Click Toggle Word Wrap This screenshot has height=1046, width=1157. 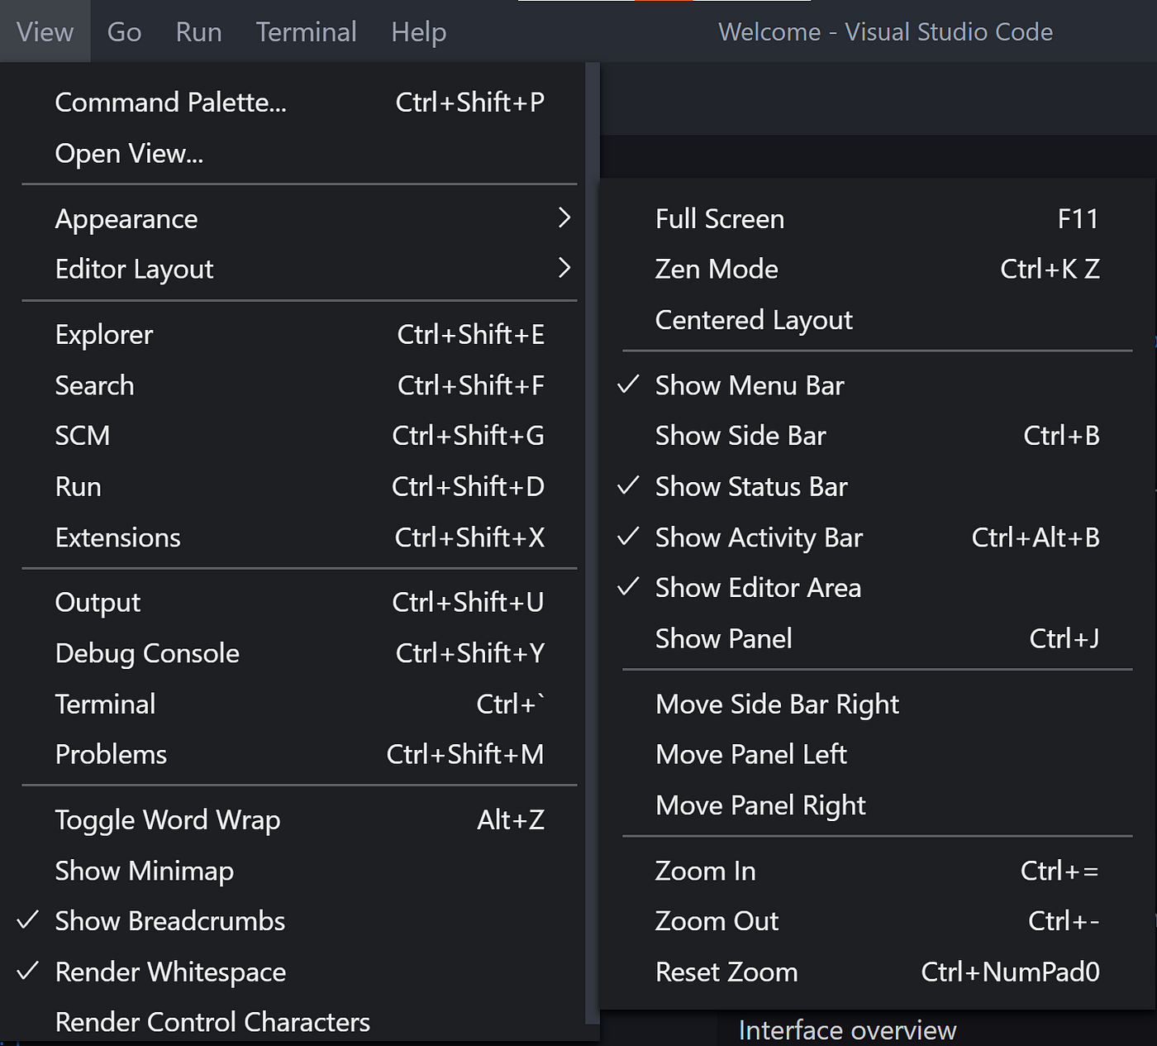tap(299, 820)
